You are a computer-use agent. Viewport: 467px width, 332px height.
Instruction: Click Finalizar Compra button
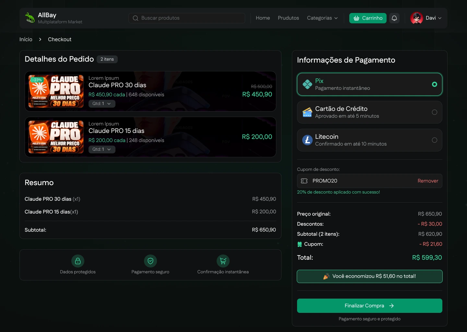[x=370, y=306]
